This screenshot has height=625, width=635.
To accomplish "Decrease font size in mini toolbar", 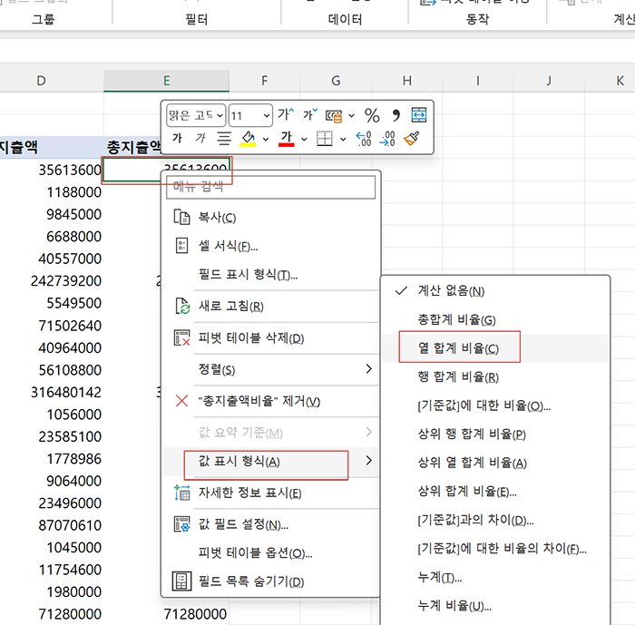I will 310,115.
